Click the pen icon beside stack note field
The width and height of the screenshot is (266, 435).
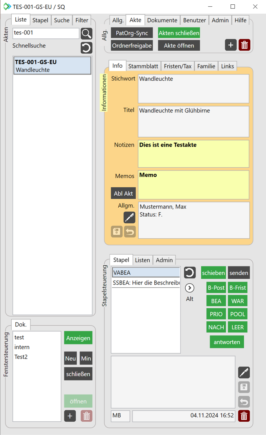point(244,373)
